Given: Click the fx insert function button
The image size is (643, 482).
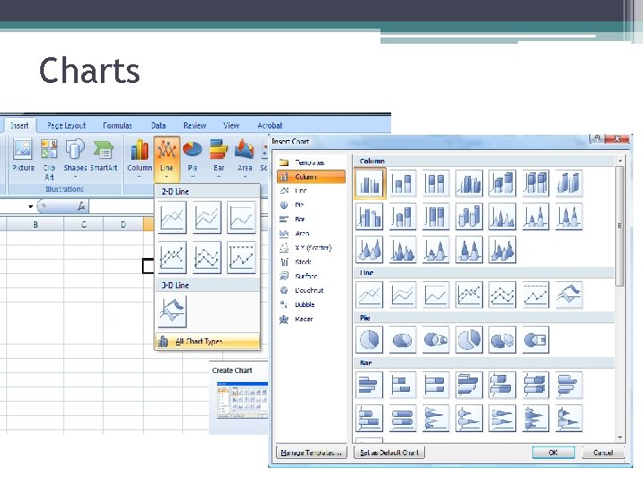Looking at the screenshot, I should pos(81,206).
